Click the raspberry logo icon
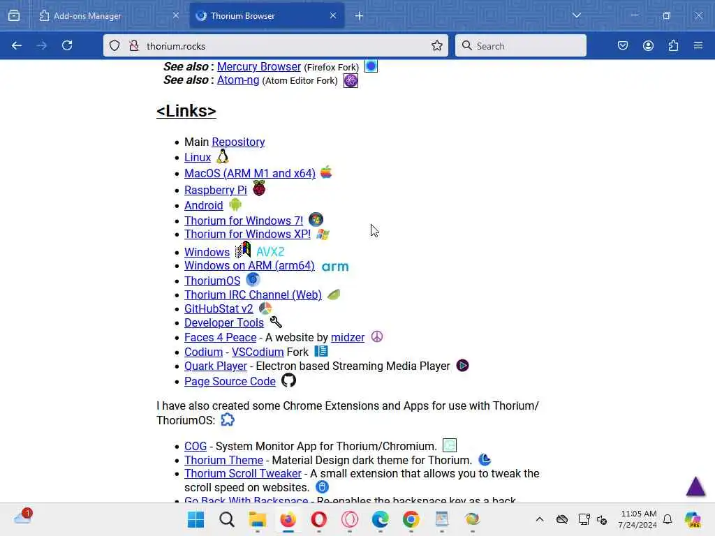 pos(259,188)
